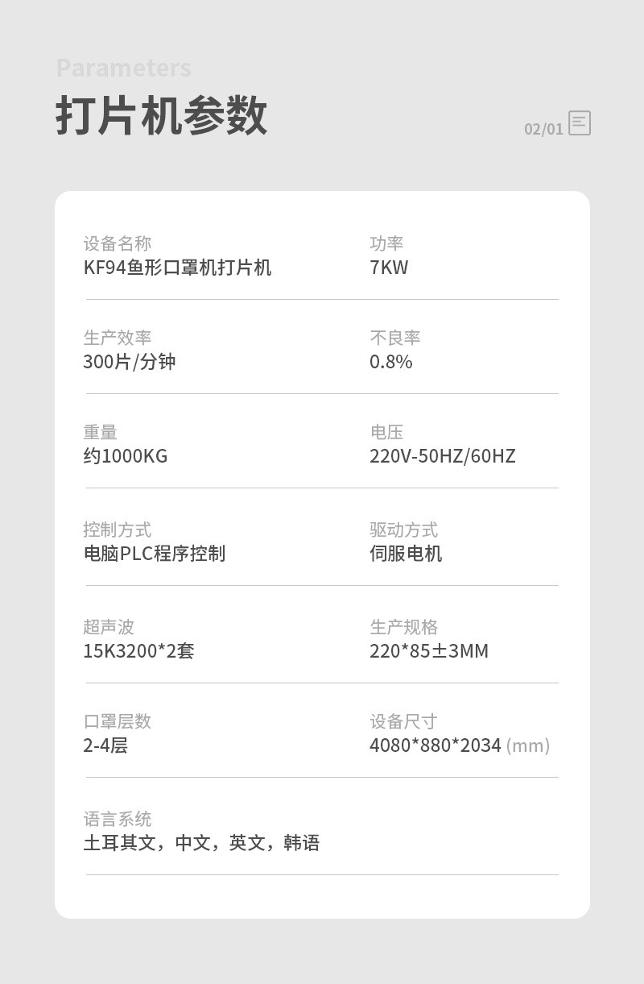
Task: Click the 伺服电机 drive method value
Action: 406,554
